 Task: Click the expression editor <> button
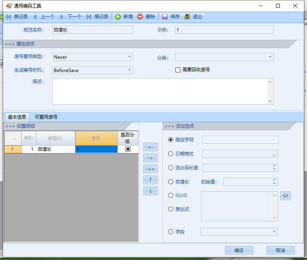pos(285,196)
